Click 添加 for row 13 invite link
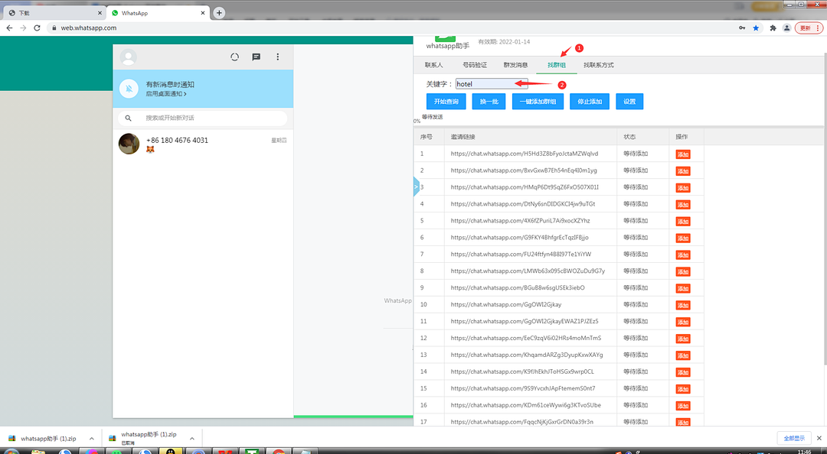This screenshot has width=827, height=454. click(x=683, y=355)
